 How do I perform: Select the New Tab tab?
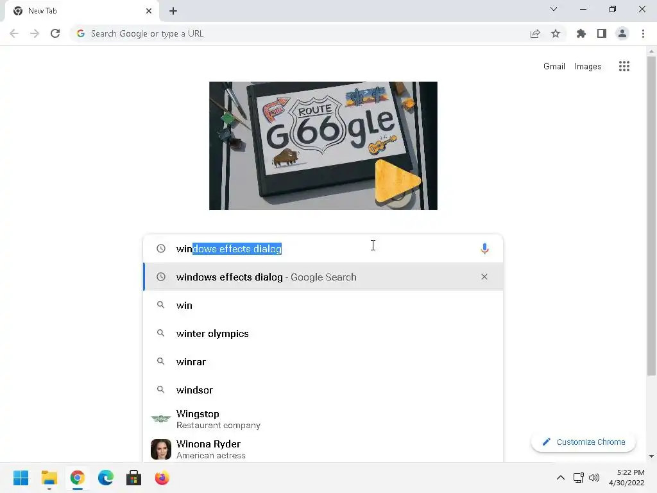coord(81,11)
